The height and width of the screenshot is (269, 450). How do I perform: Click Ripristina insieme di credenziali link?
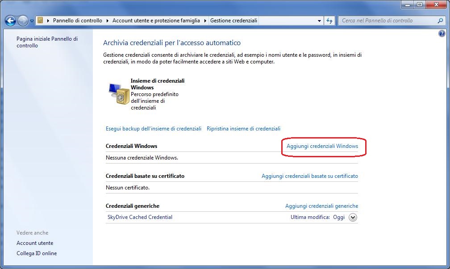[243, 129]
